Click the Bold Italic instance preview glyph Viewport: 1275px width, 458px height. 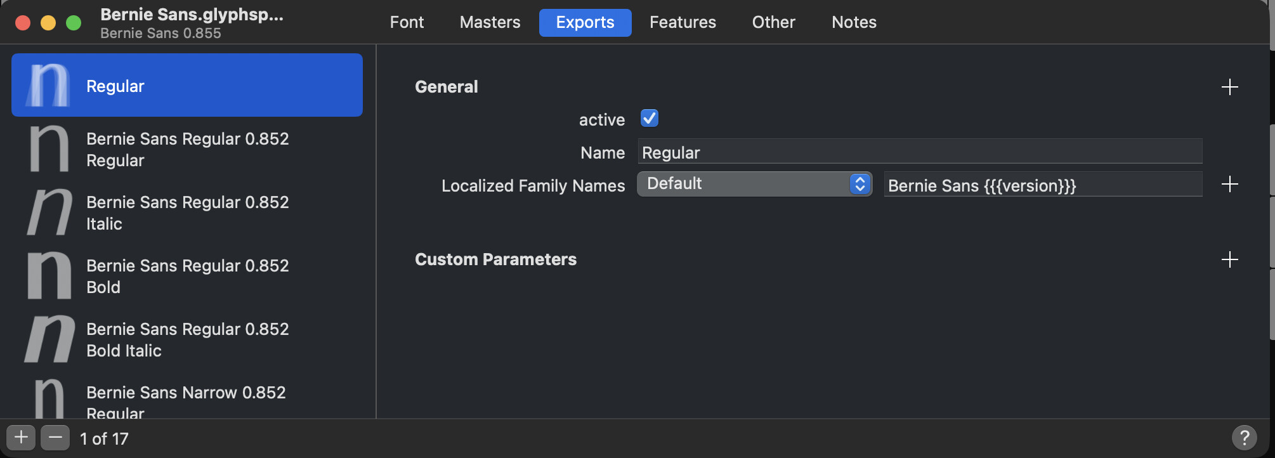tap(49, 339)
